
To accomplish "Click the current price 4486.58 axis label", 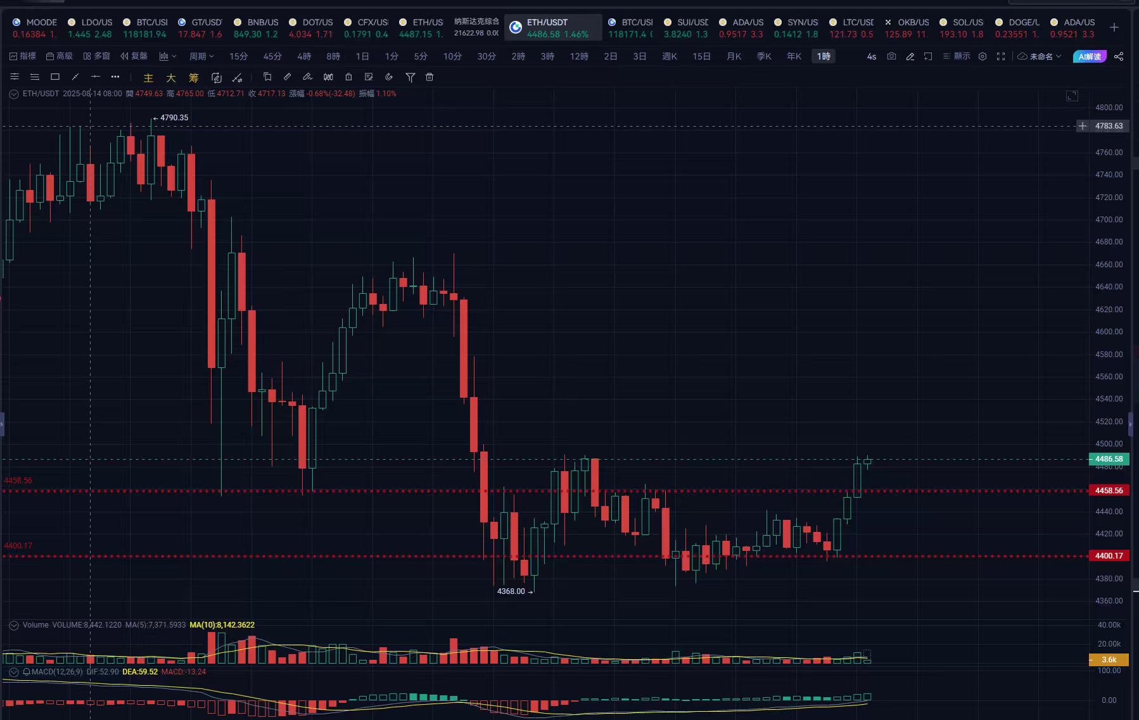I will point(1109,459).
